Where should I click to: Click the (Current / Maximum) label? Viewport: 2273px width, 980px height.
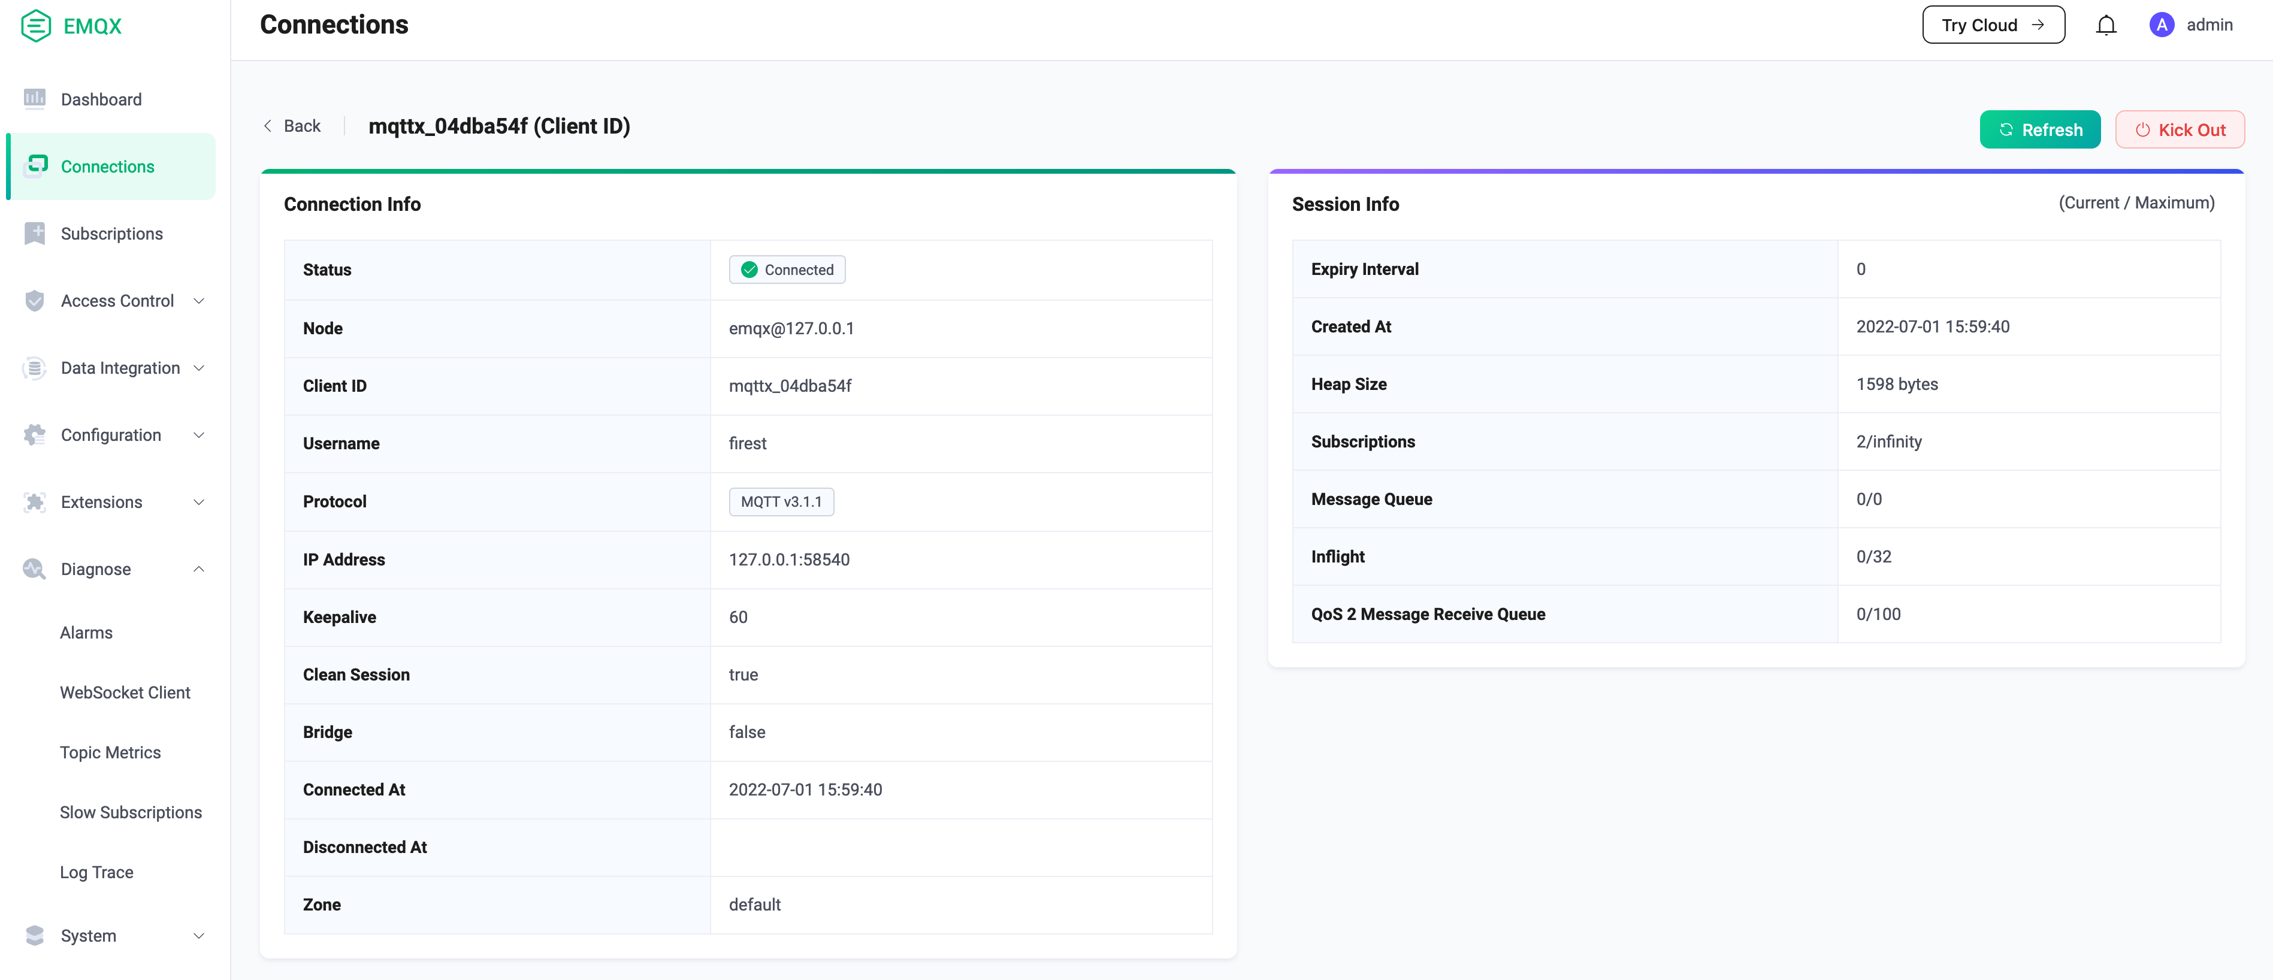click(2136, 203)
